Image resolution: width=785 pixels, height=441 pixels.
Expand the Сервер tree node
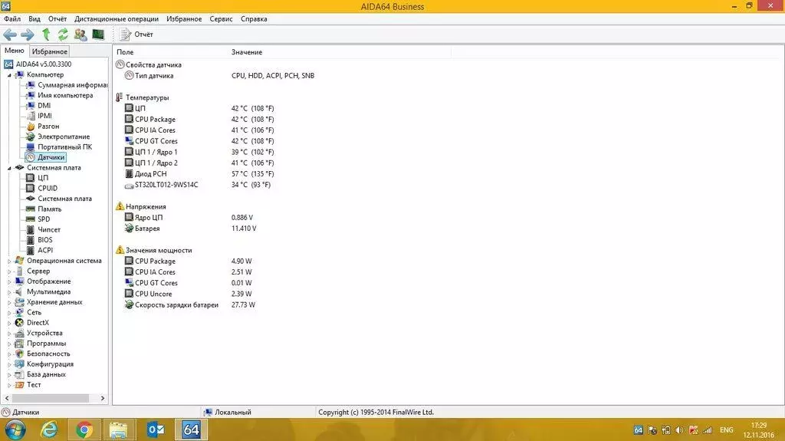pos(9,272)
